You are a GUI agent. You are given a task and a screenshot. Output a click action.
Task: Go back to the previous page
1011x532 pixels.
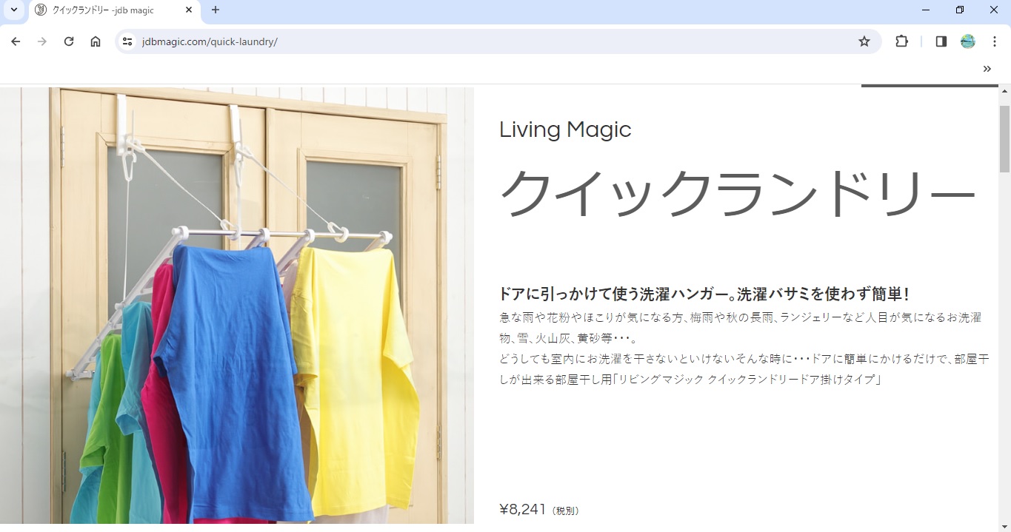(x=16, y=41)
